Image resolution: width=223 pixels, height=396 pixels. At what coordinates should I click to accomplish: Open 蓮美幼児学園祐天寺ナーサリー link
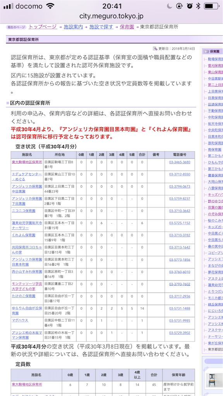tap(27, 225)
